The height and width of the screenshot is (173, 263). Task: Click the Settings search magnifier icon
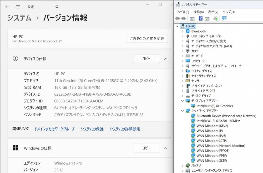click(x=57, y=7)
